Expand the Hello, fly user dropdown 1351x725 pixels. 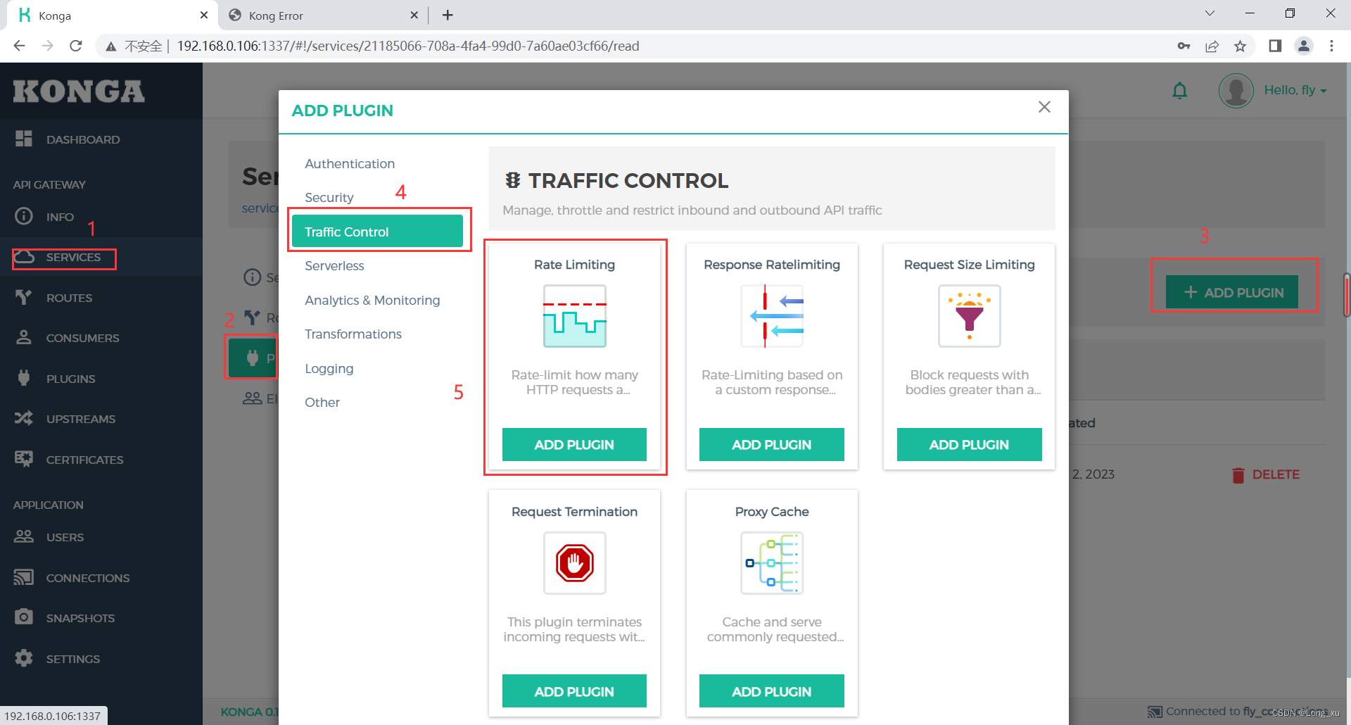click(1295, 90)
